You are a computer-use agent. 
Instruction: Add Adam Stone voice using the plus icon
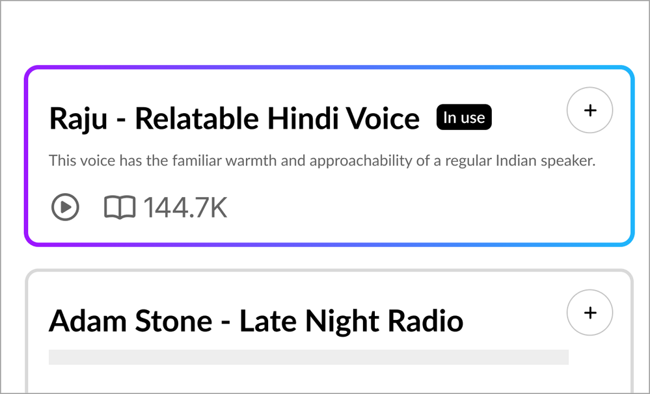point(589,313)
